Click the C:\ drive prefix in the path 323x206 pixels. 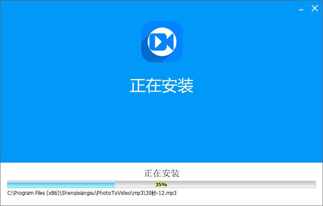pos(10,193)
